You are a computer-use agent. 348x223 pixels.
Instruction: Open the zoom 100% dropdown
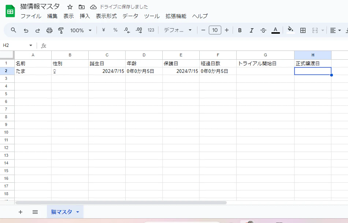coord(81,30)
